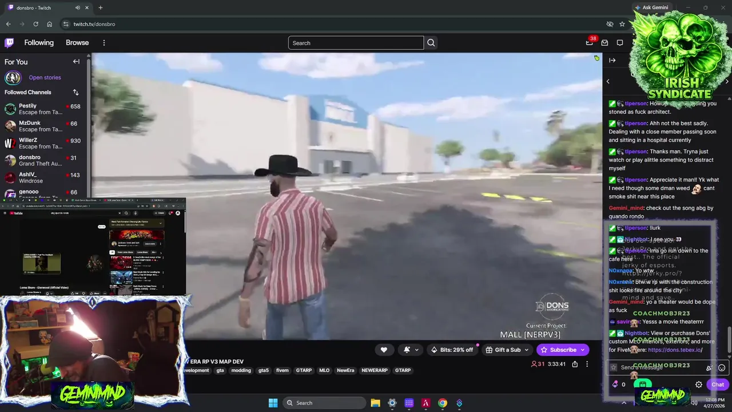732x412 pixels.
Task: Open WillerZ channel in sidebar
Action: coord(43,143)
